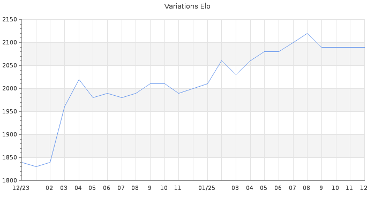Image resolution: width=375 pixels, height=214 pixels.
Task: Click the 12/23 x-axis label
Action: click(x=21, y=188)
